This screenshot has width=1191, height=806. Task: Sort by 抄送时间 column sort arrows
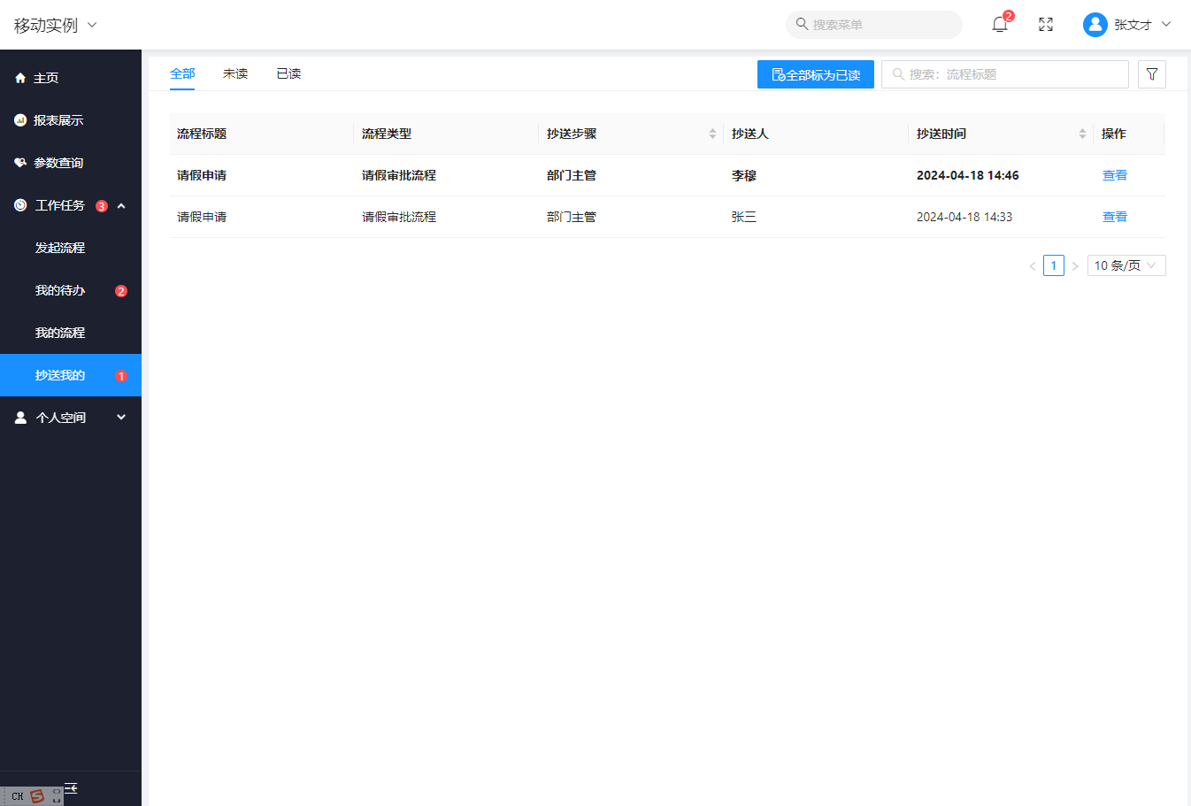point(1082,134)
